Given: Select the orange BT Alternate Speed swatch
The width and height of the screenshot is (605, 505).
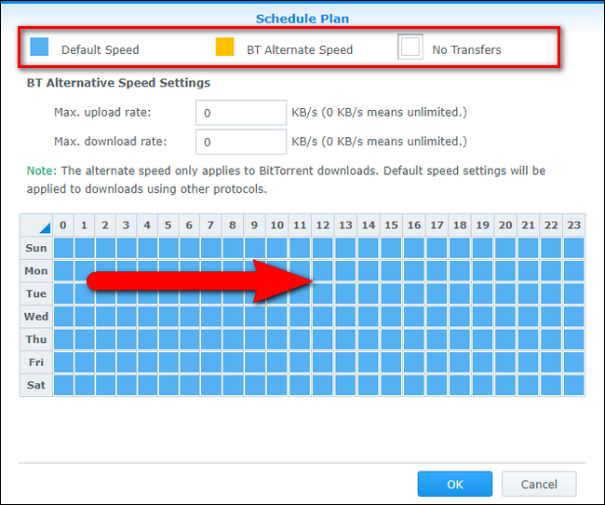Looking at the screenshot, I should [x=224, y=48].
